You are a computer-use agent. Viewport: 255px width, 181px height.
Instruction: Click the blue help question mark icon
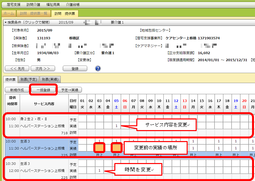coord(98,69)
